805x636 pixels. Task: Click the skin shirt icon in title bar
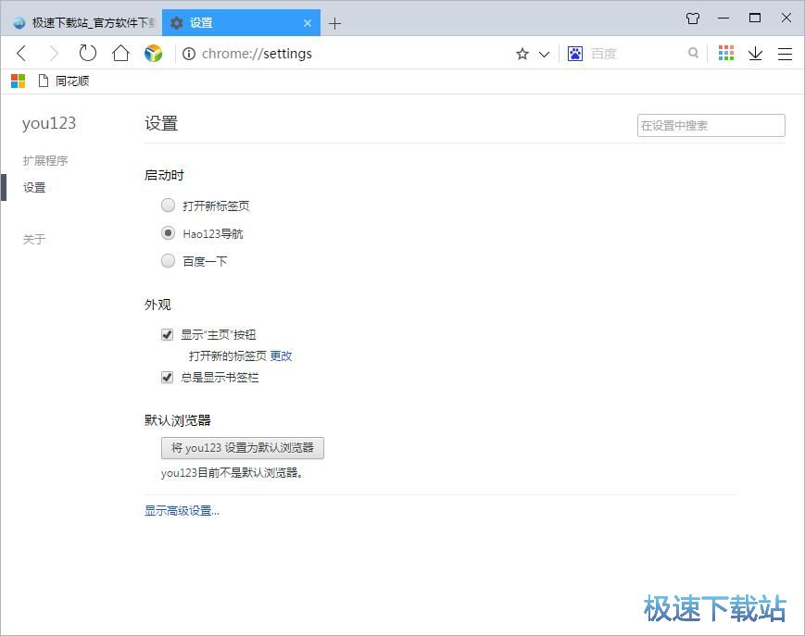pyautogui.click(x=693, y=19)
